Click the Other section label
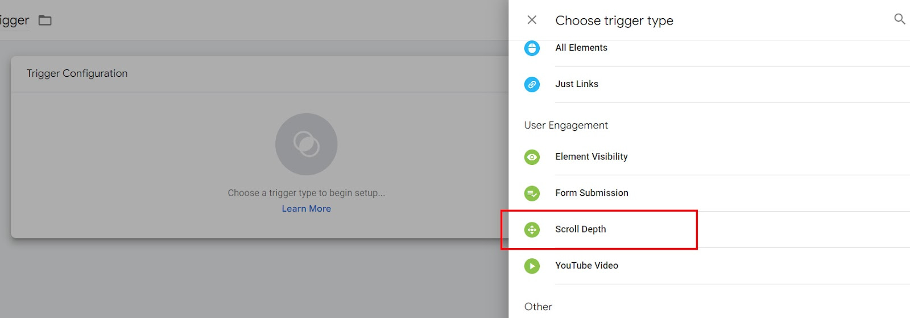 point(538,307)
